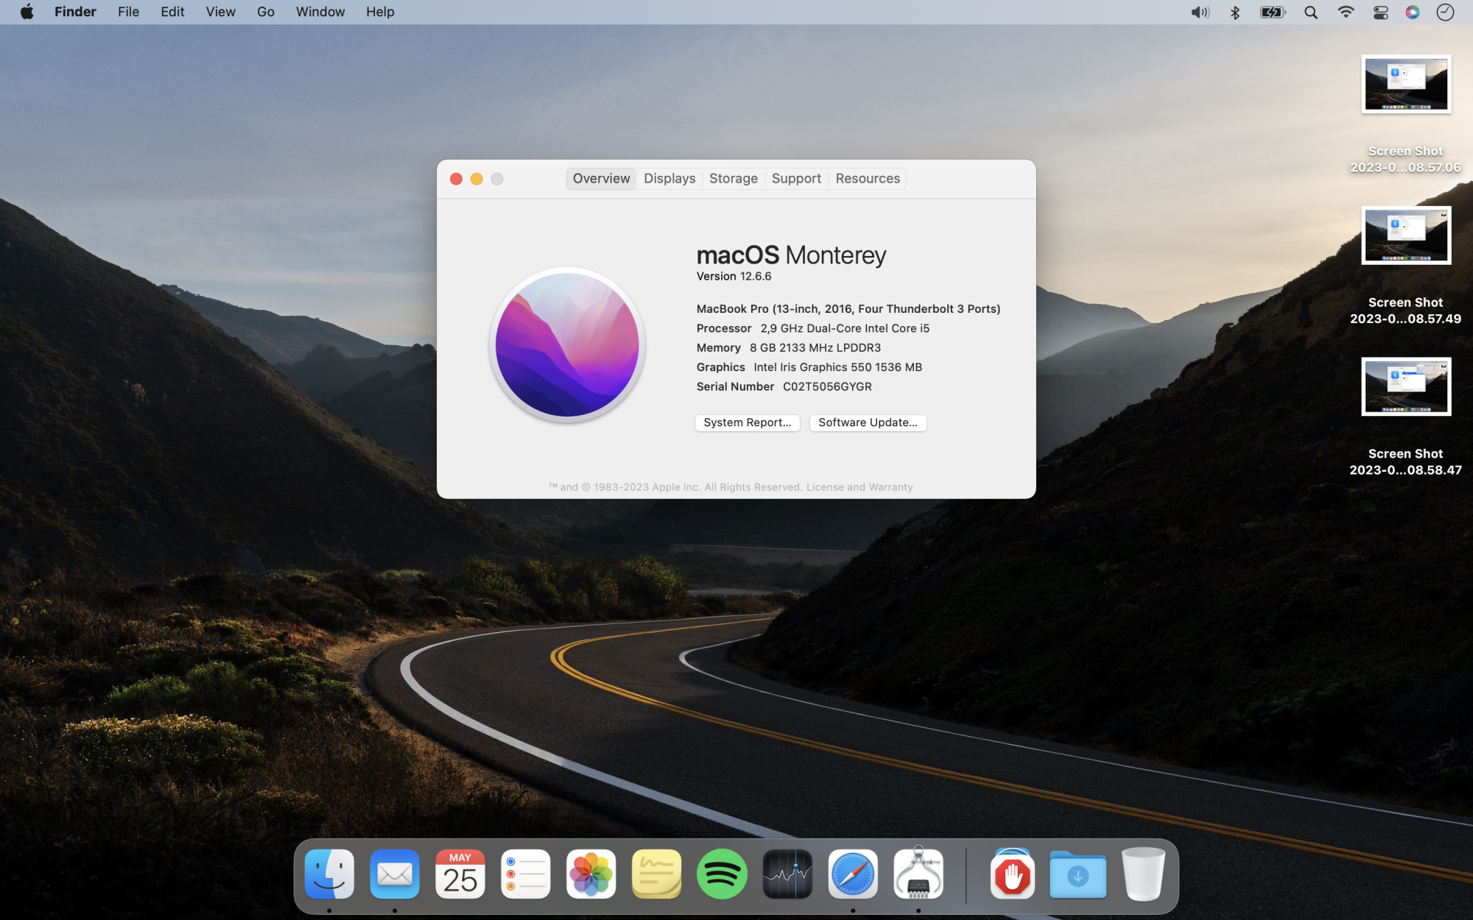Click the red AdBlock hand icon
The height and width of the screenshot is (920, 1473).
(1012, 874)
